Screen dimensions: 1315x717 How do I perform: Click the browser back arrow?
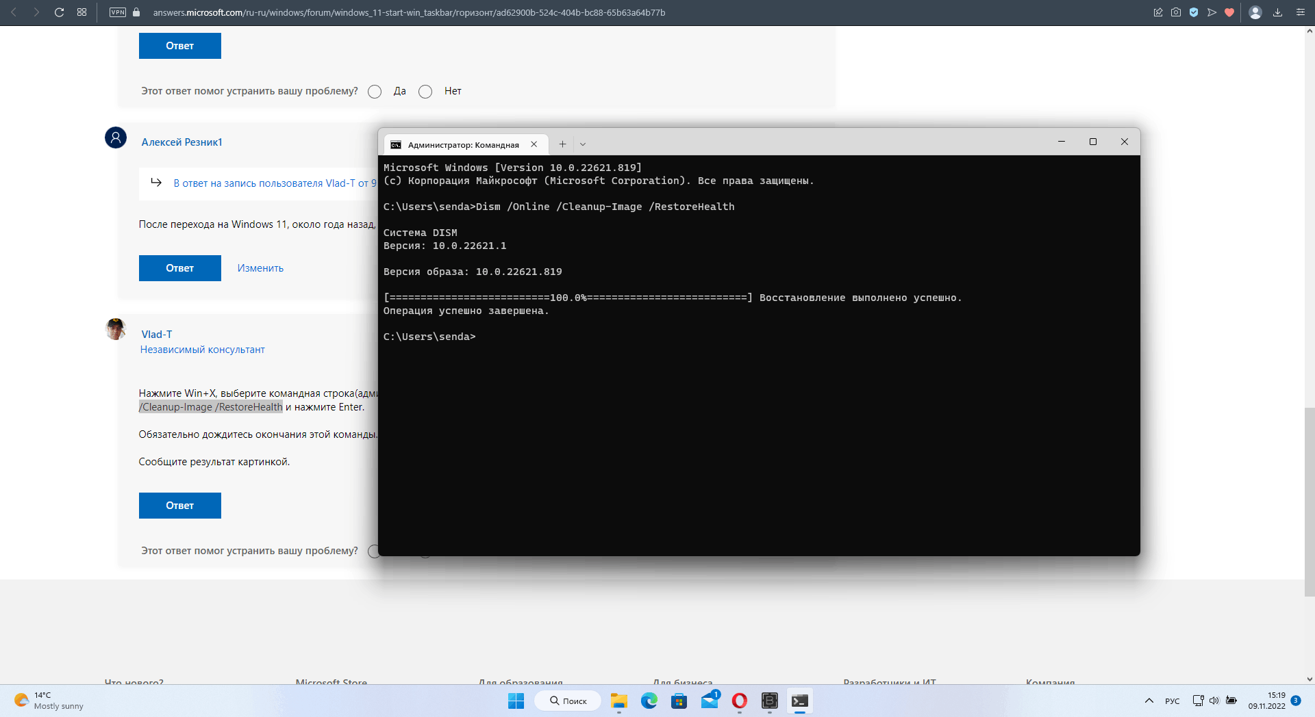14,12
